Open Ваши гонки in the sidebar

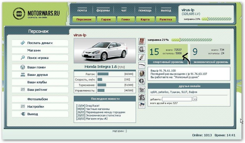point(40,67)
